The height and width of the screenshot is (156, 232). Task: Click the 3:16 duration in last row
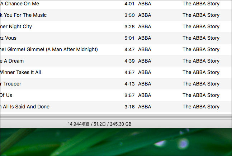[x=129, y=107]
